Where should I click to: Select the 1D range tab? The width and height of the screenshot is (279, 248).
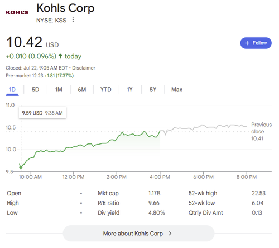(12, 90)
